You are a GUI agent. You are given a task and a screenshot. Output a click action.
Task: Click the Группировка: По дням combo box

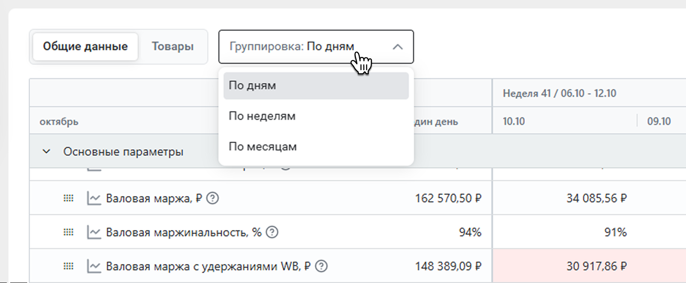tap(298, 47)
